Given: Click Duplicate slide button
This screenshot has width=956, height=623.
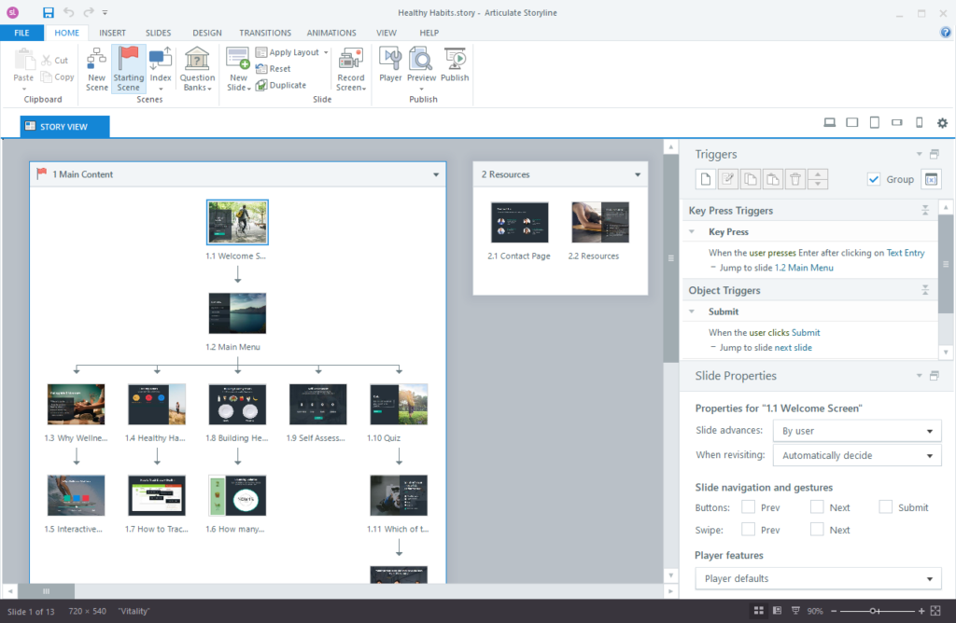Looking at the screenshot, I should tap(281, 85).
